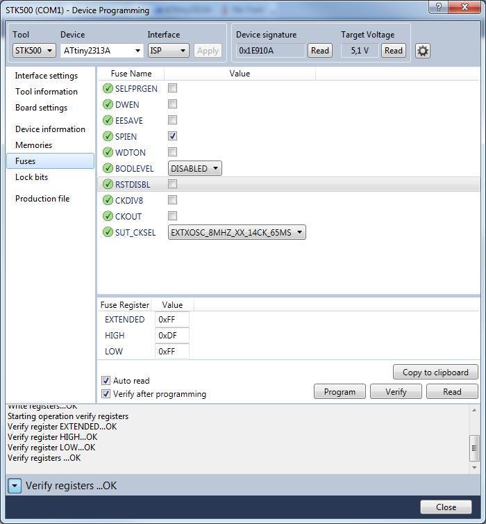Open the BODLEVEL dropdown set to DISABLED
Image resolution: width=486 pixels, height=524 pixels.
coord(195,168)
